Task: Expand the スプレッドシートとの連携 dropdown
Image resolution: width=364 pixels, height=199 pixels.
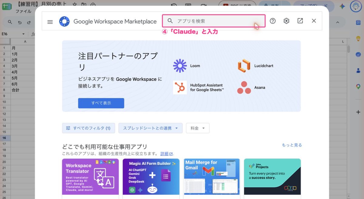Action: [150, 128]
